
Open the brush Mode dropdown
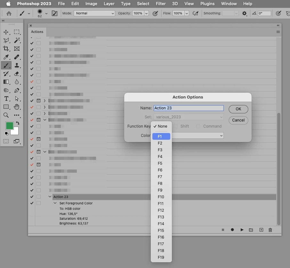pyautogui.click(x=94, y=13)
